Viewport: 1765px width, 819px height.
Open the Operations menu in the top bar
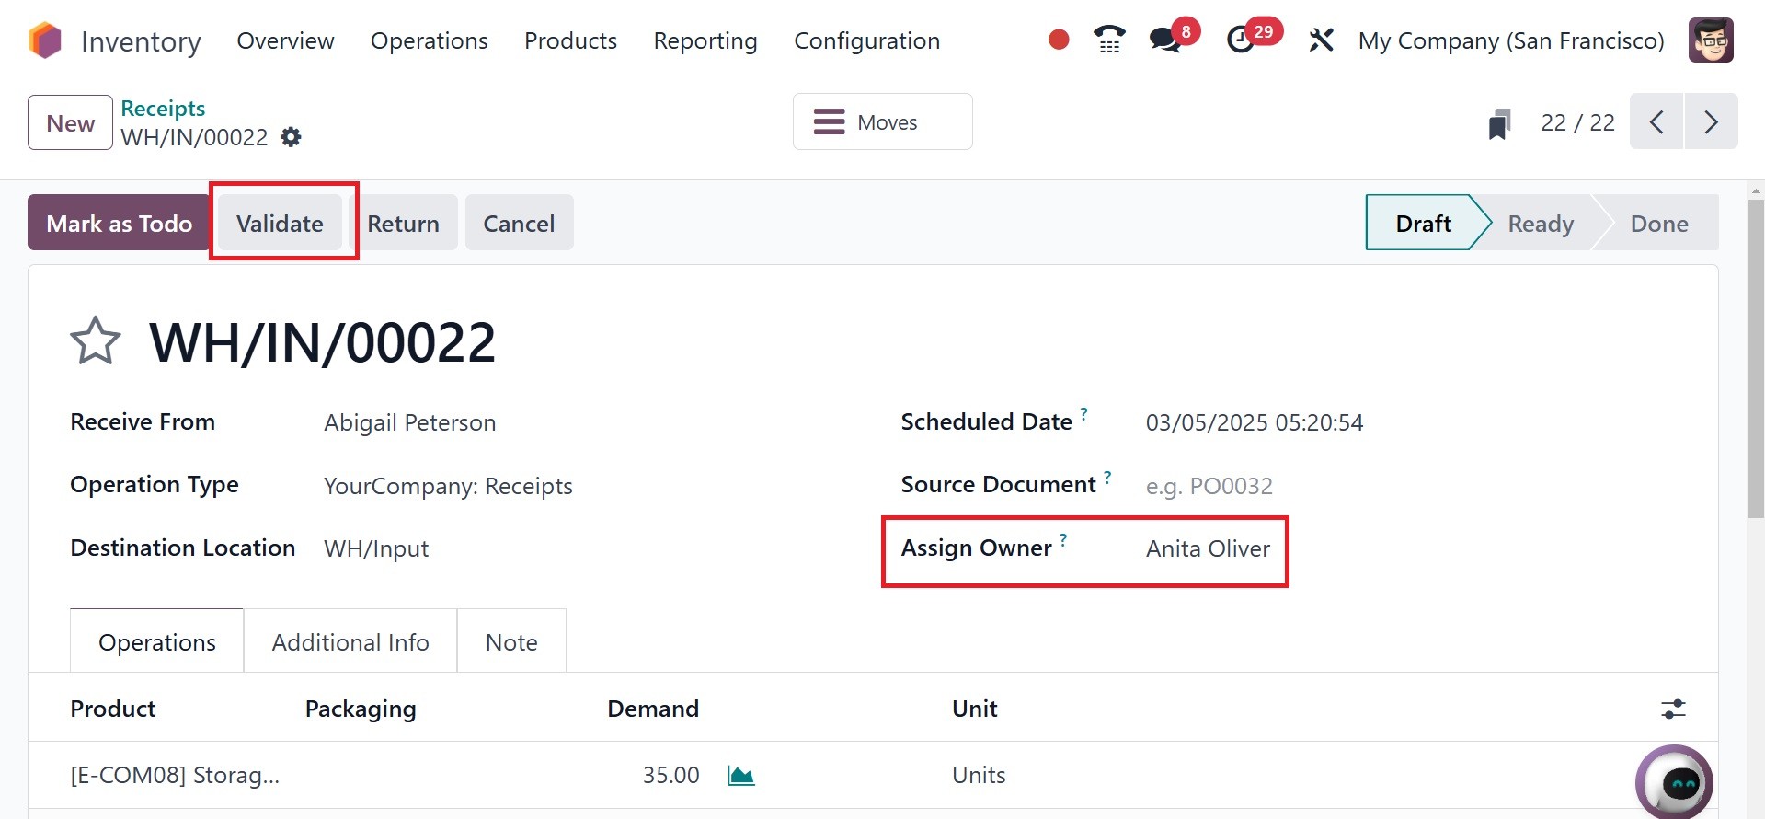(x=430, y=40)
